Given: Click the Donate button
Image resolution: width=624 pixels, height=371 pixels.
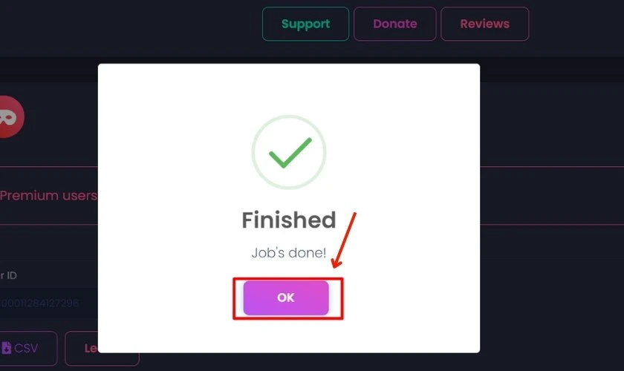Looking at the screenshot, I should pos(394,24).
